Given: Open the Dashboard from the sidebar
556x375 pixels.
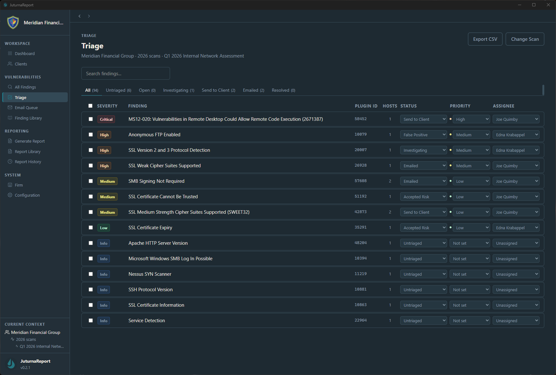Looking at the screenshot, I should coord(25,53).
